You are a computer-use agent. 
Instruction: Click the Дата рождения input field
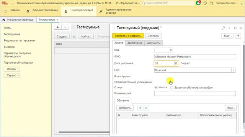click(164, 64)
